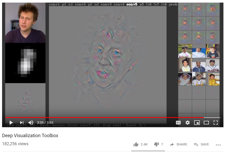Mute the video volume
Screen dimensions: 225x153
(31, 123)
